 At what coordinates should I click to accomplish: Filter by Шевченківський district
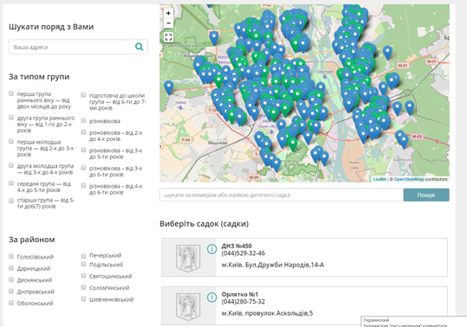click(x=83, y=298)
